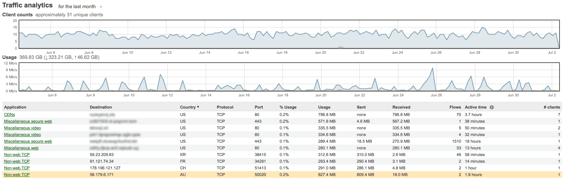Click sent value 18.5 MB
This screenshot has width=564, height=179.
click(x=364, y=141)
